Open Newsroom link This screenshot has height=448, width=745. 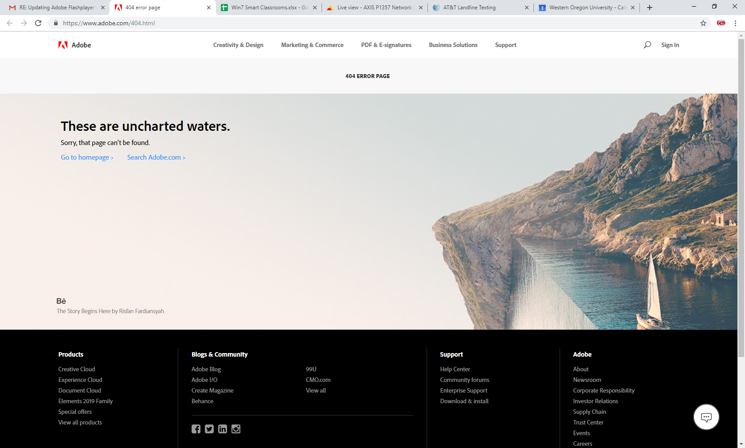[x=587, y=380]
